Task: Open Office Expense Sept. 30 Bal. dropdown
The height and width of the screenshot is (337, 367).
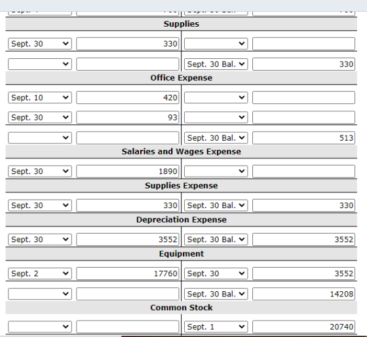Action: point(216,138)
